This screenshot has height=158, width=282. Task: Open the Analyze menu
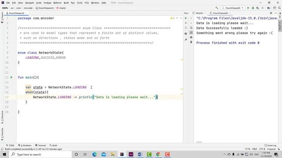(x=47, y=3)
